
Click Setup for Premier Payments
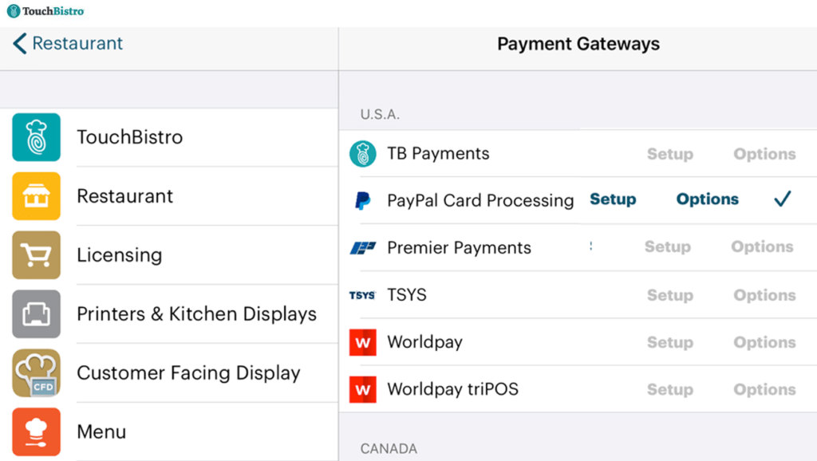tap(668, 246)
